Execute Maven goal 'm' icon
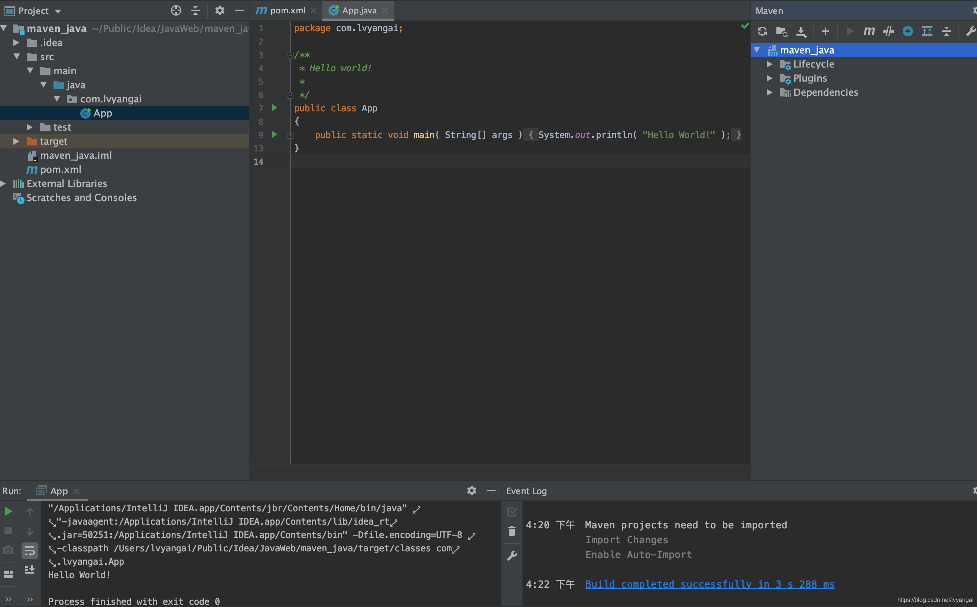Viewport: 977px width, 607px height. 869,31
